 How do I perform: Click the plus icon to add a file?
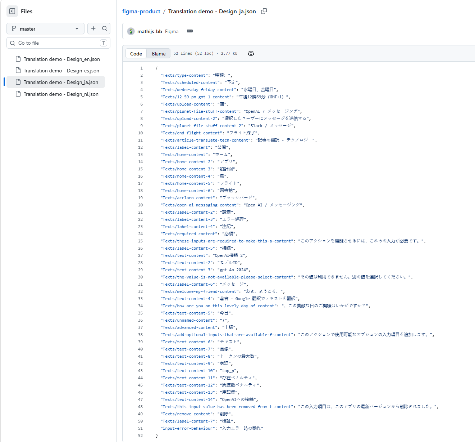(x=93, y=28)
